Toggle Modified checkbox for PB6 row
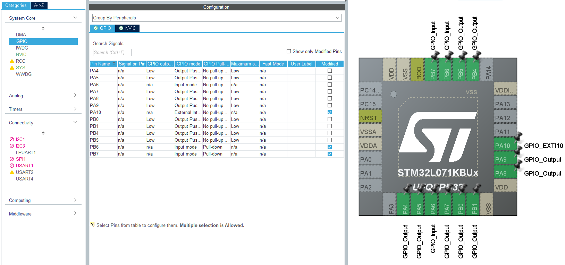The width and height of the screenshot is (565, 265). pyautogui.click(x=330, y=147)
